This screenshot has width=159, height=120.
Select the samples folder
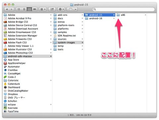pyautogui.click(x=68, y=32)
